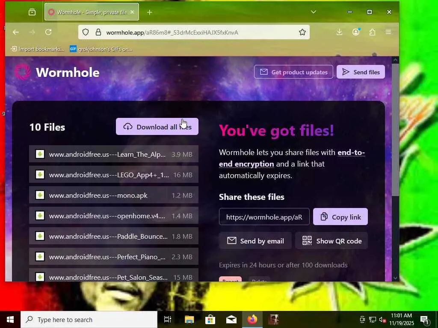Image resolution: width=438 pixels, height=328 pixels.
Task: Download the Learn_The_Alp... file row
Action: [114, 154]
